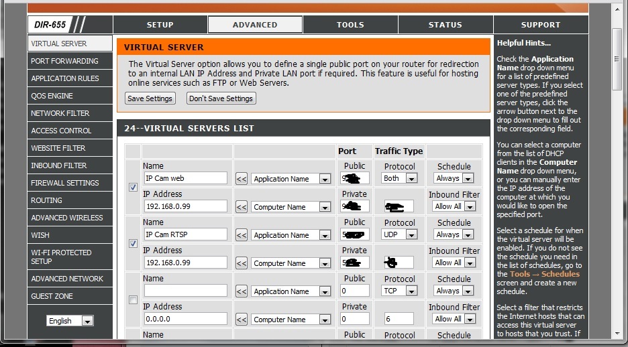Click the DIR-655 model logo
Viewport: 628px width, 347px height.
pos(57,25)
